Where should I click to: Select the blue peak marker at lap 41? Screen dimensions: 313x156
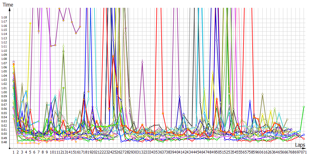point(179,97)
